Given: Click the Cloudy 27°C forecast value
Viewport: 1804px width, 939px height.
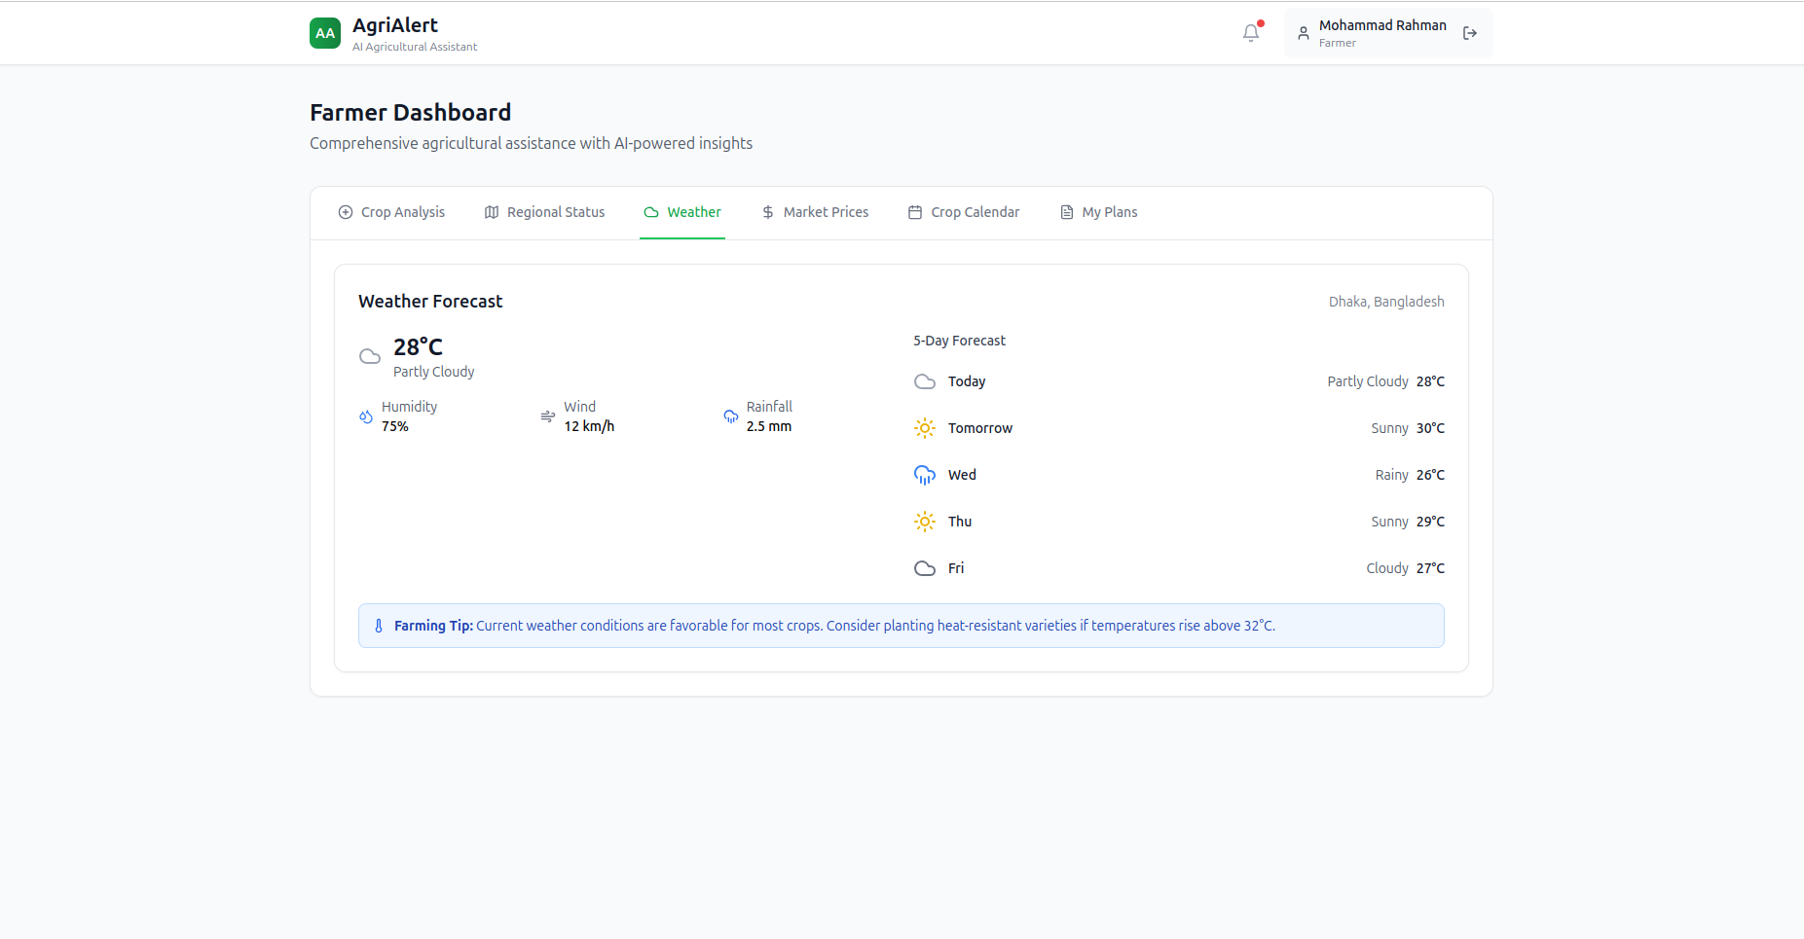Looking at the screenshot, I should [x=1405, y=568].
